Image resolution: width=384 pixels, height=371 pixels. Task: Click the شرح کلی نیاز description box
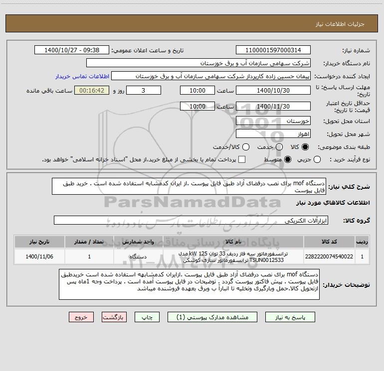pos(189,186)
